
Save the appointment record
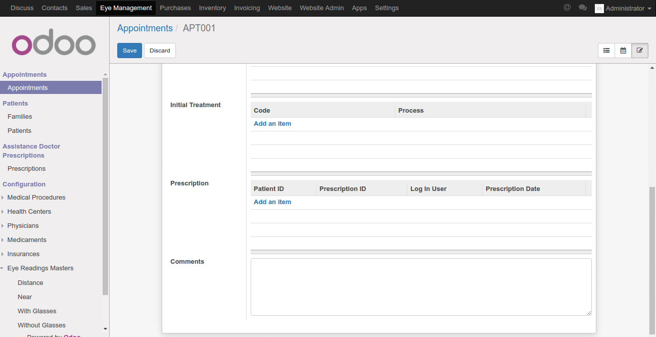129,51
